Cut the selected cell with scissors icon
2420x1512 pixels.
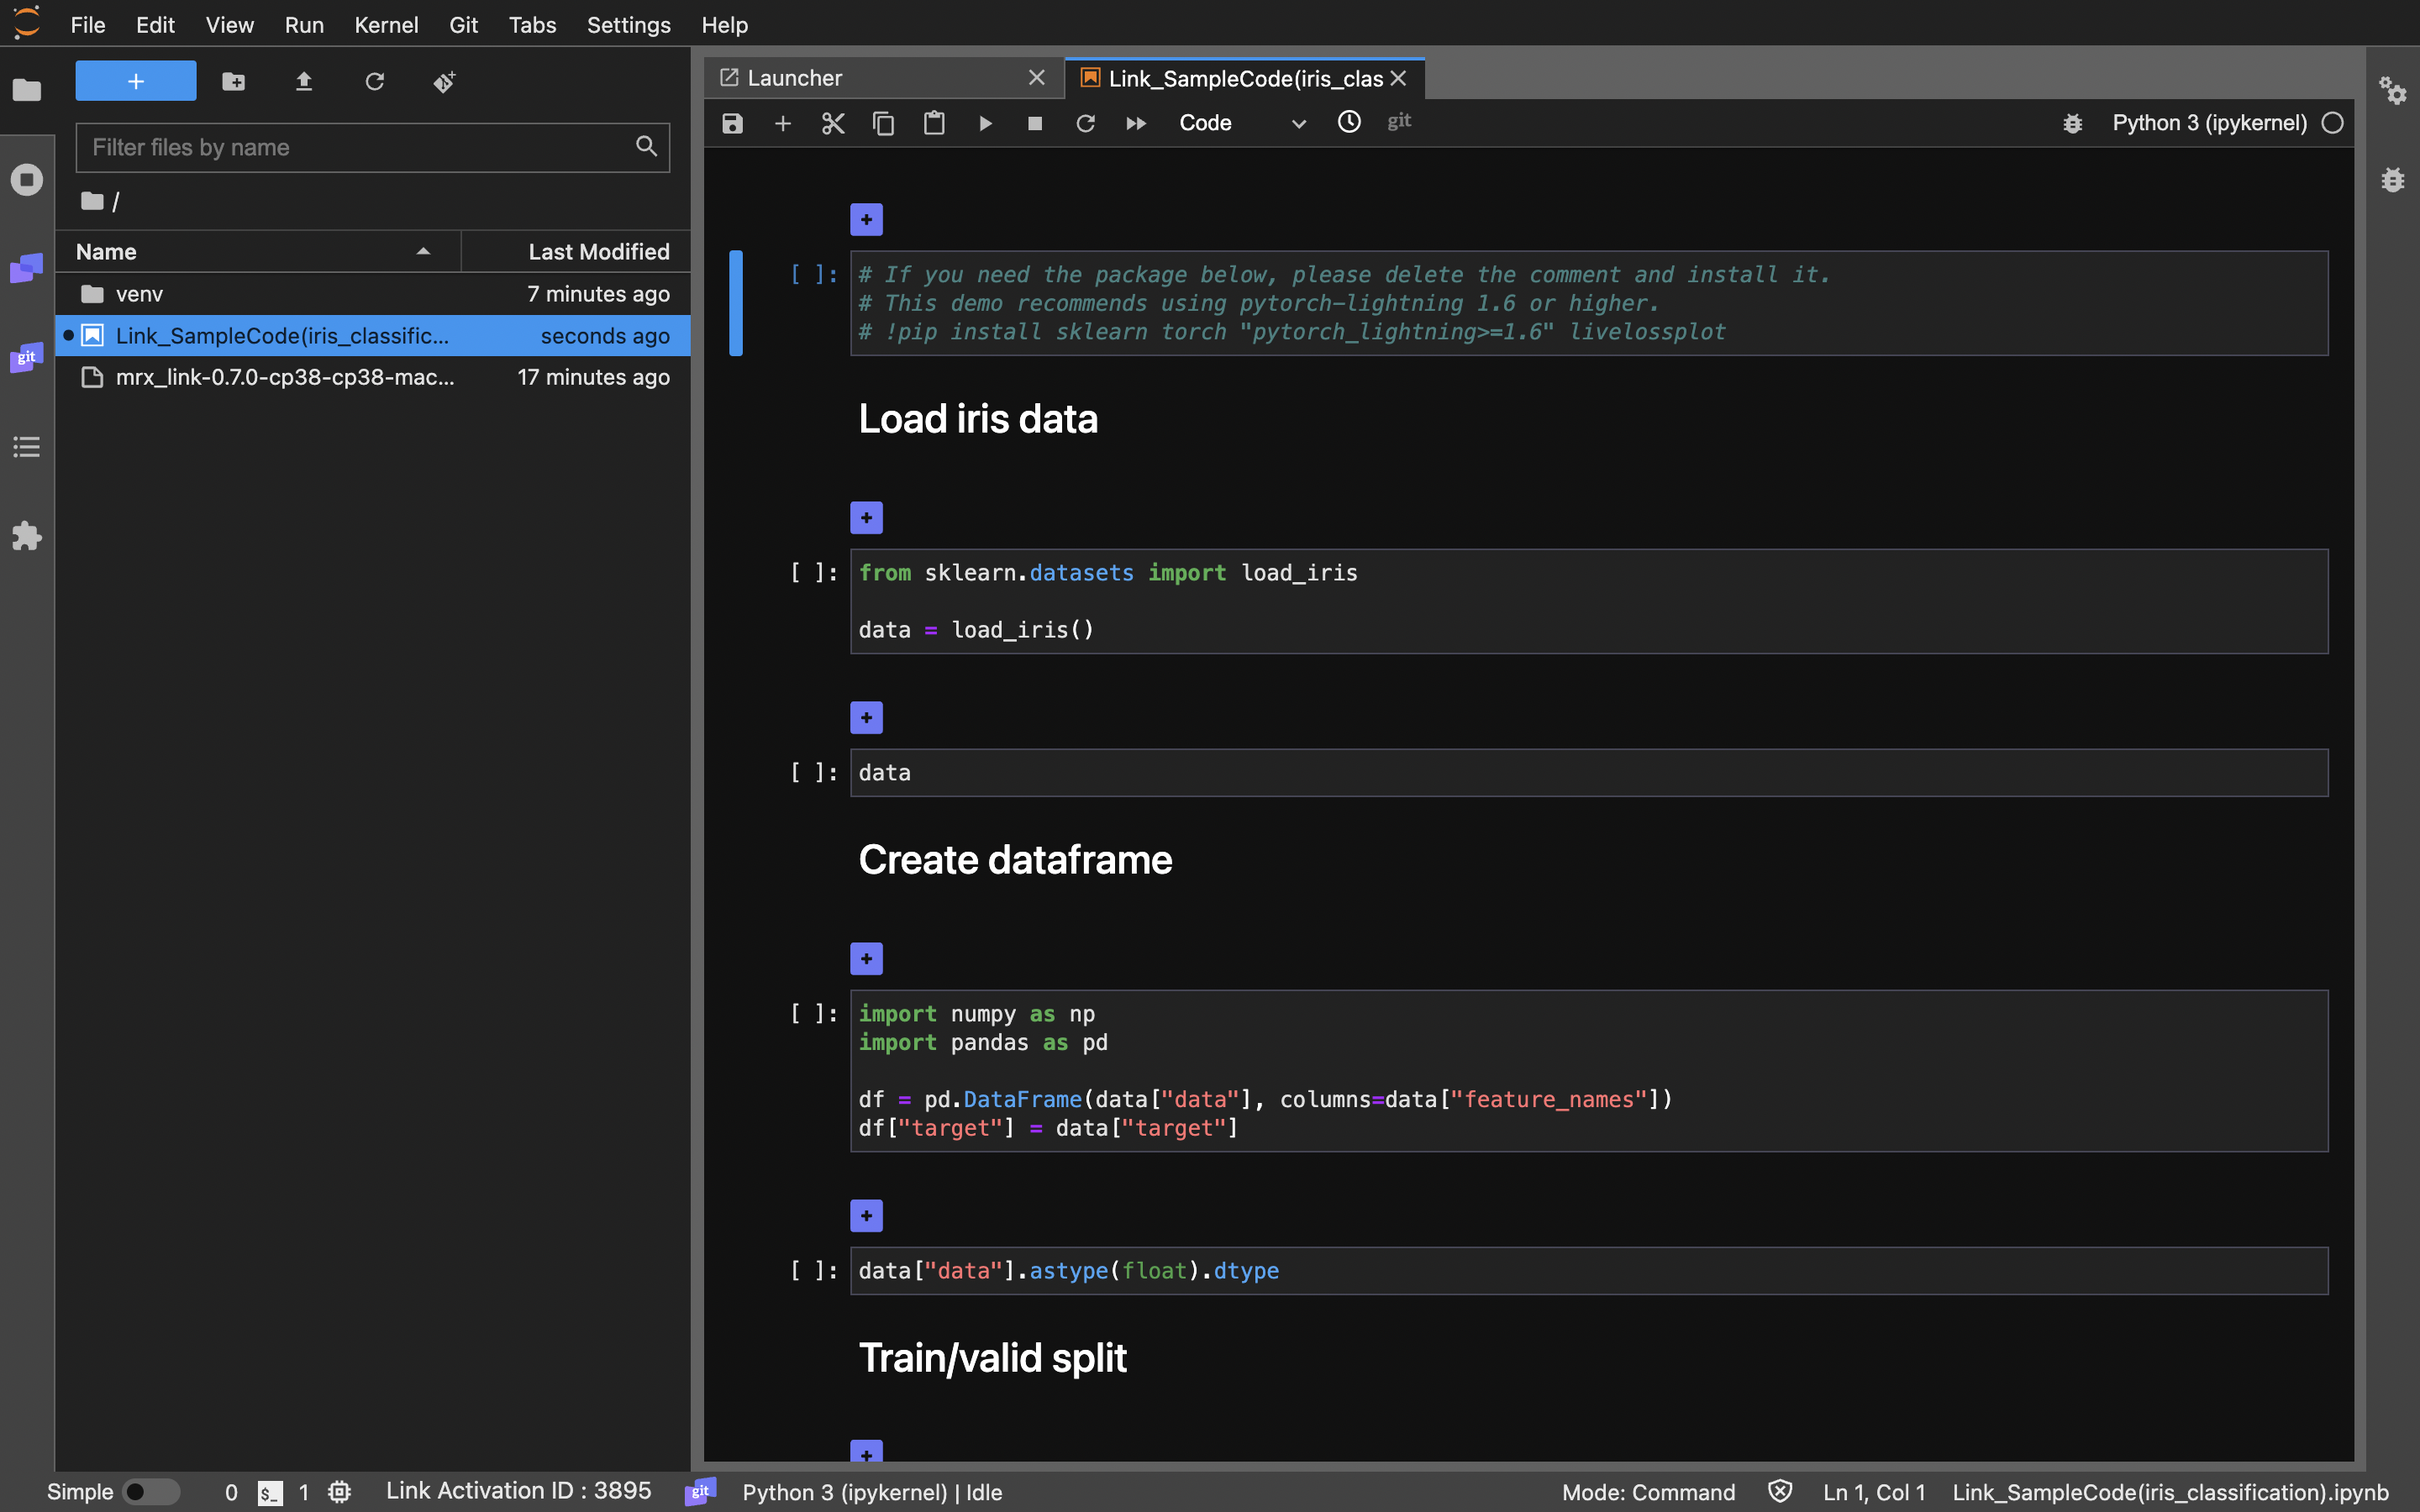click(832, 123)
